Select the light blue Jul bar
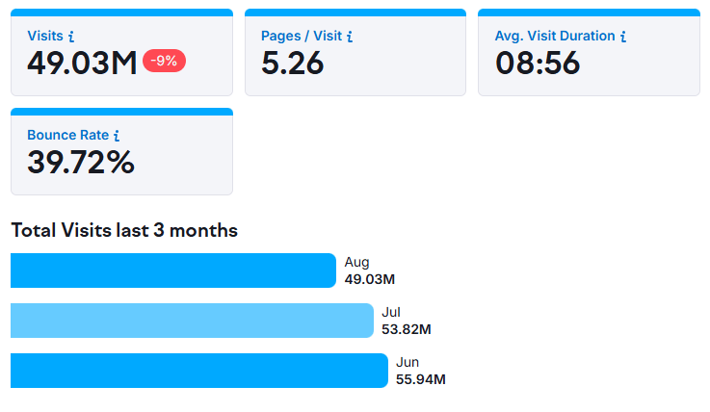Screen dimensions: 710x412 [x=192, y=321]
